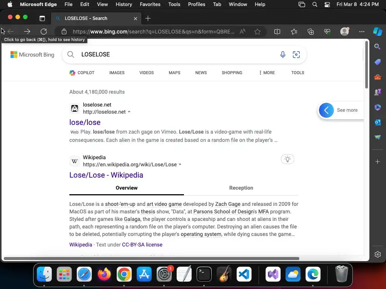Expand the loselose.net URL dropdown arrow
386x289 pixels.
129,112
